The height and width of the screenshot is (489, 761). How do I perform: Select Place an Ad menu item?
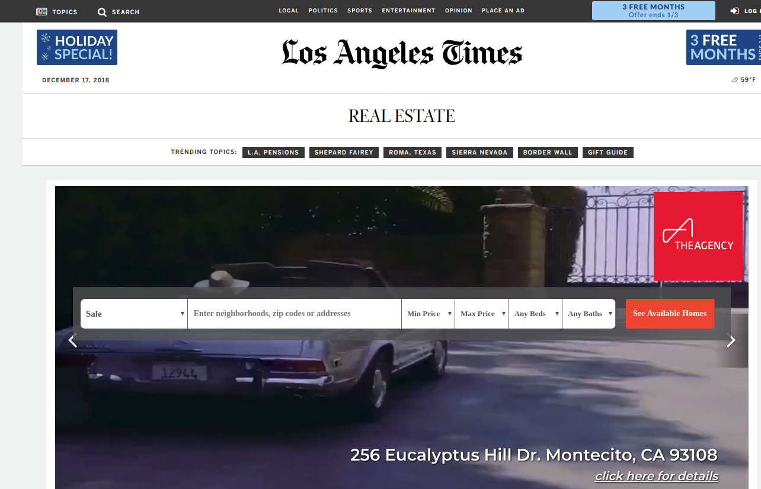[x=503, y=11]
